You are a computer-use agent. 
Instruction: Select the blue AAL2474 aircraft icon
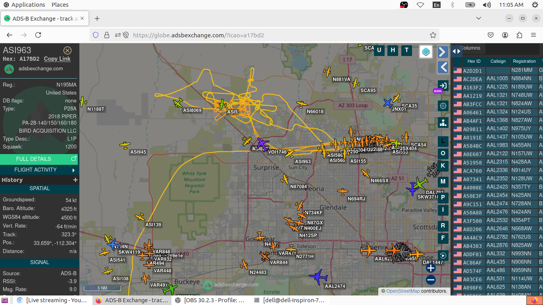318,277
